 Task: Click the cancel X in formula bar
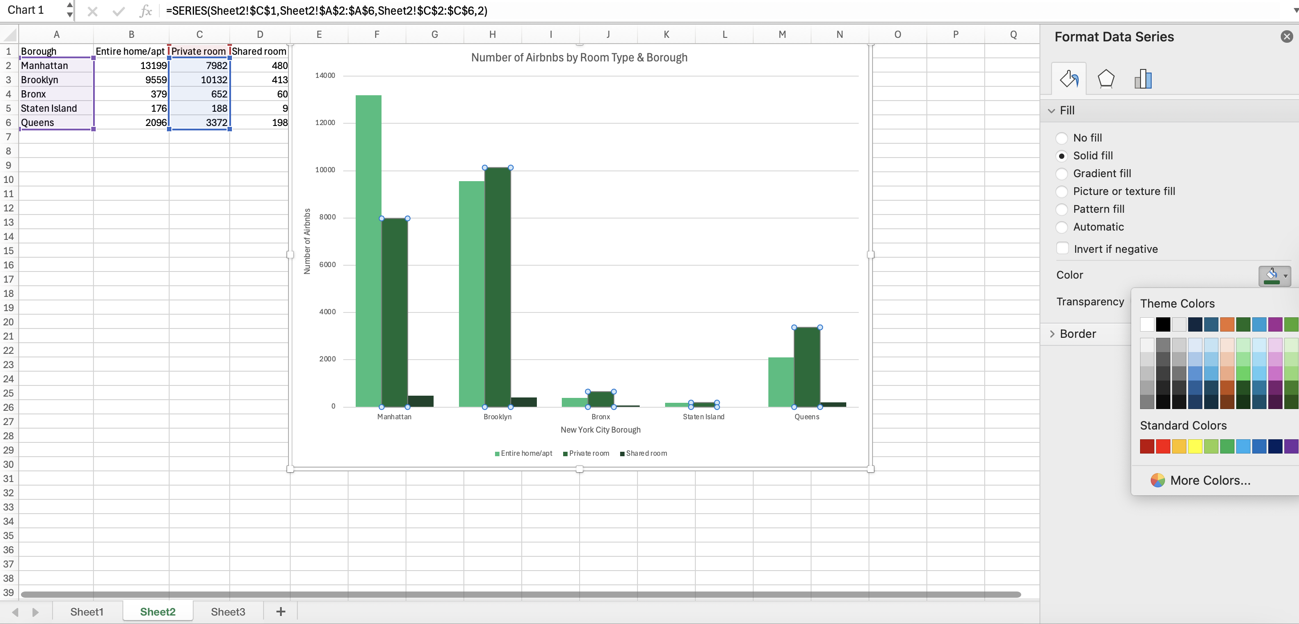coord(92,11)
